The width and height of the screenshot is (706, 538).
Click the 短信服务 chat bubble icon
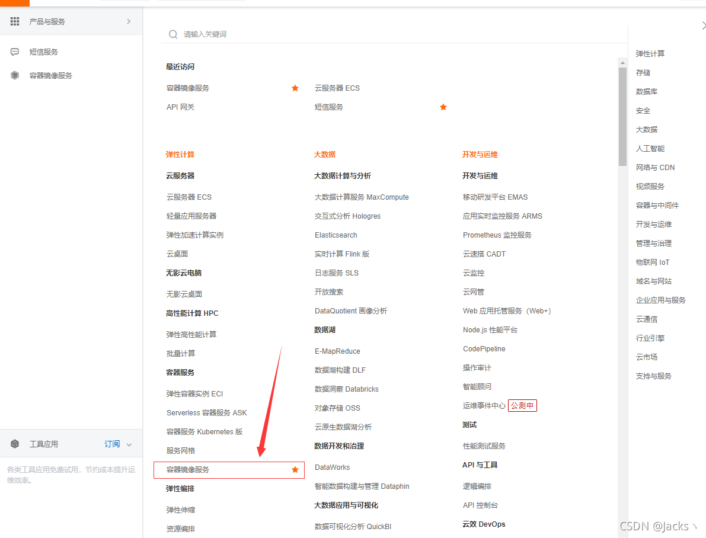[x=15, y=52]
